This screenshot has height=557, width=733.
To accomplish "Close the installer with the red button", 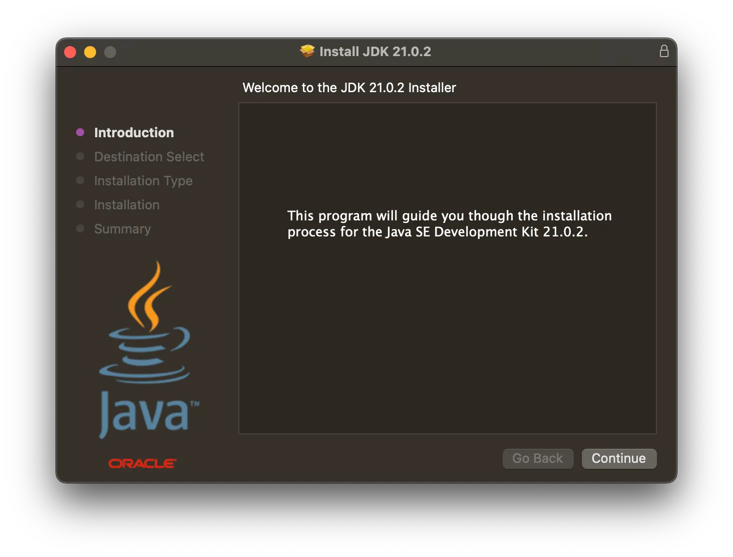I will [70, 52].
